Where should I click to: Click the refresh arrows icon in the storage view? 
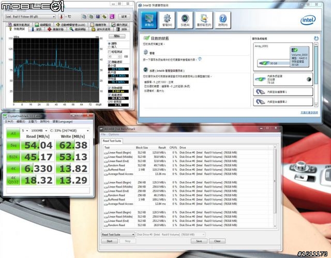point(316,39)
